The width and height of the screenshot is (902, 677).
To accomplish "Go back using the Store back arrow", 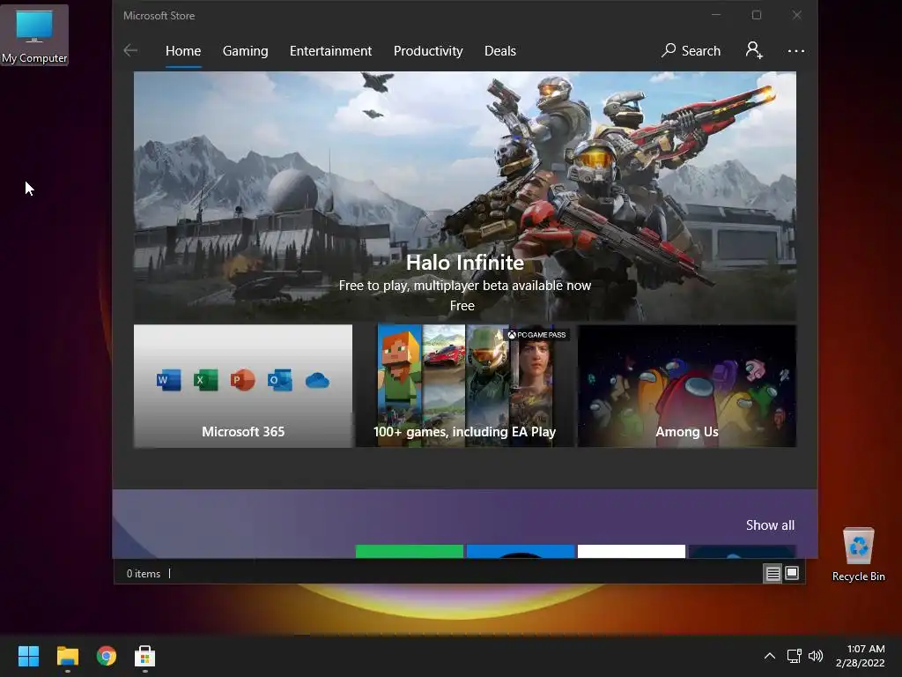I will [130, 50].
